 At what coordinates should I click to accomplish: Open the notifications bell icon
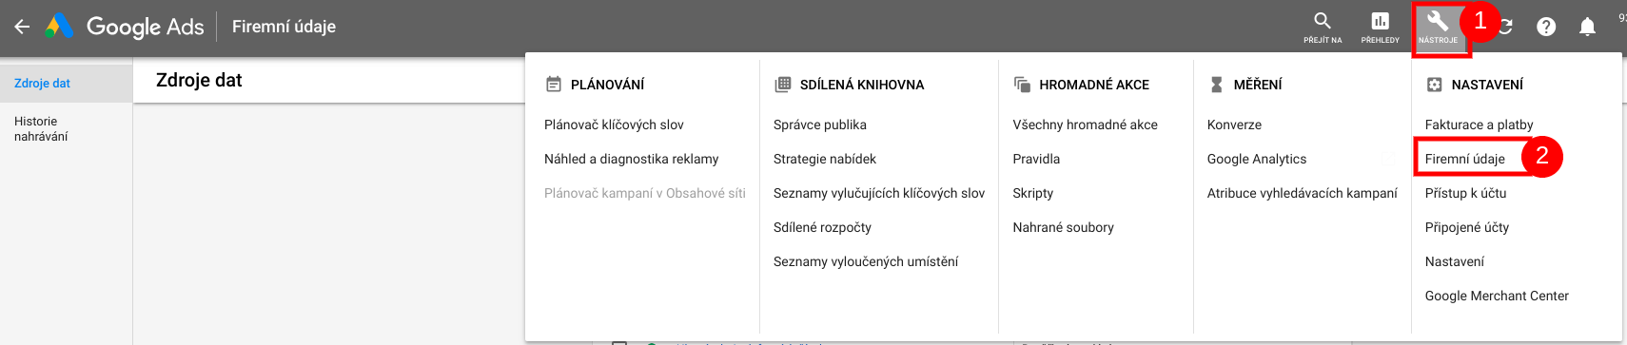coord(1587,27)
